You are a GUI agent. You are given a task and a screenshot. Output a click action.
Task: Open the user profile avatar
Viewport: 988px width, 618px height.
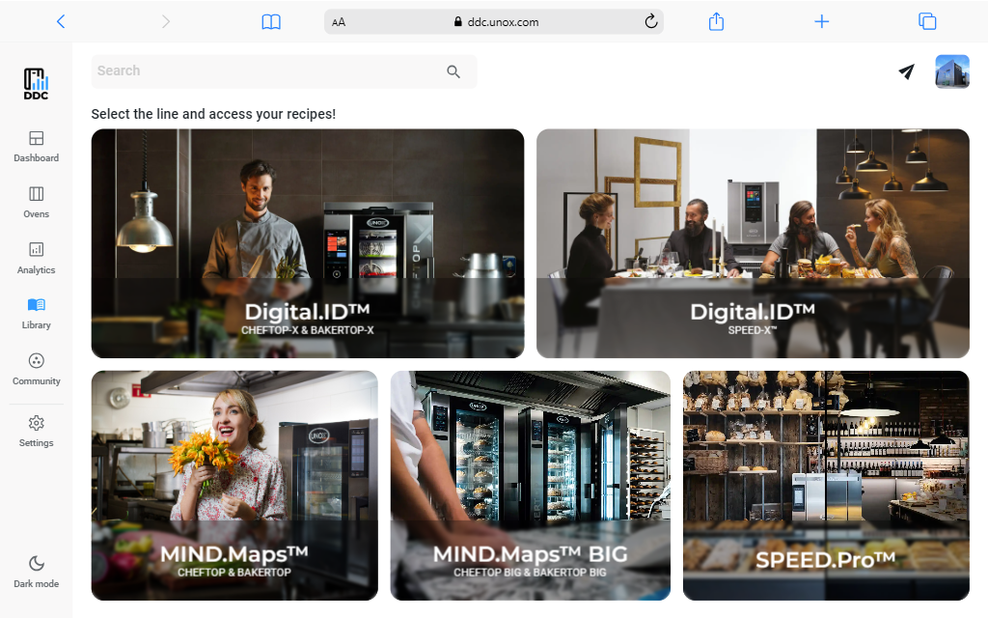[x=951, y=71]
